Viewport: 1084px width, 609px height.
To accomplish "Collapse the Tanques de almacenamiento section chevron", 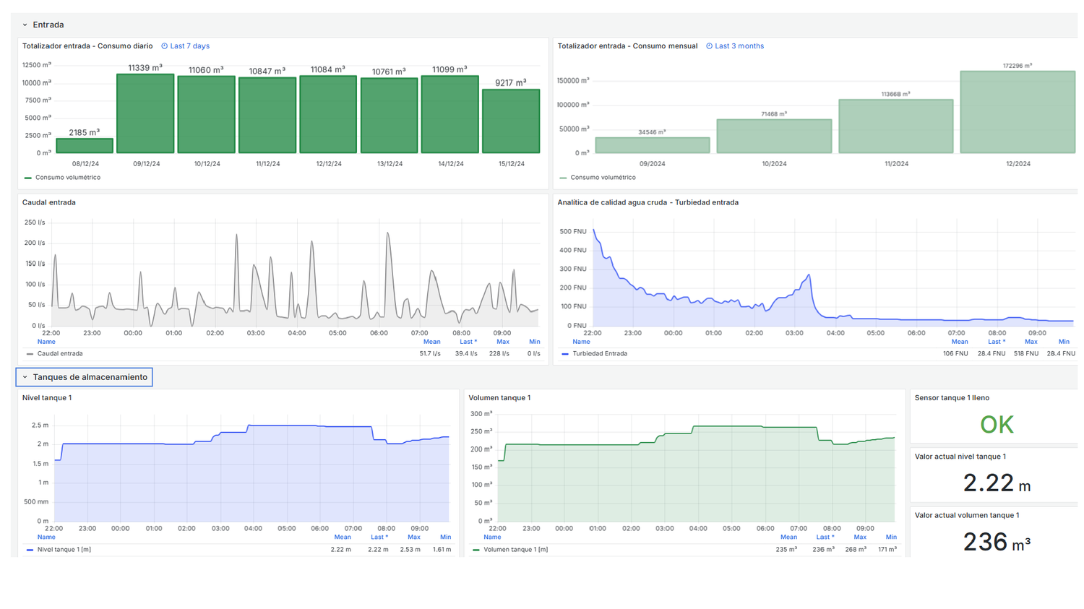I will point(25,377).
